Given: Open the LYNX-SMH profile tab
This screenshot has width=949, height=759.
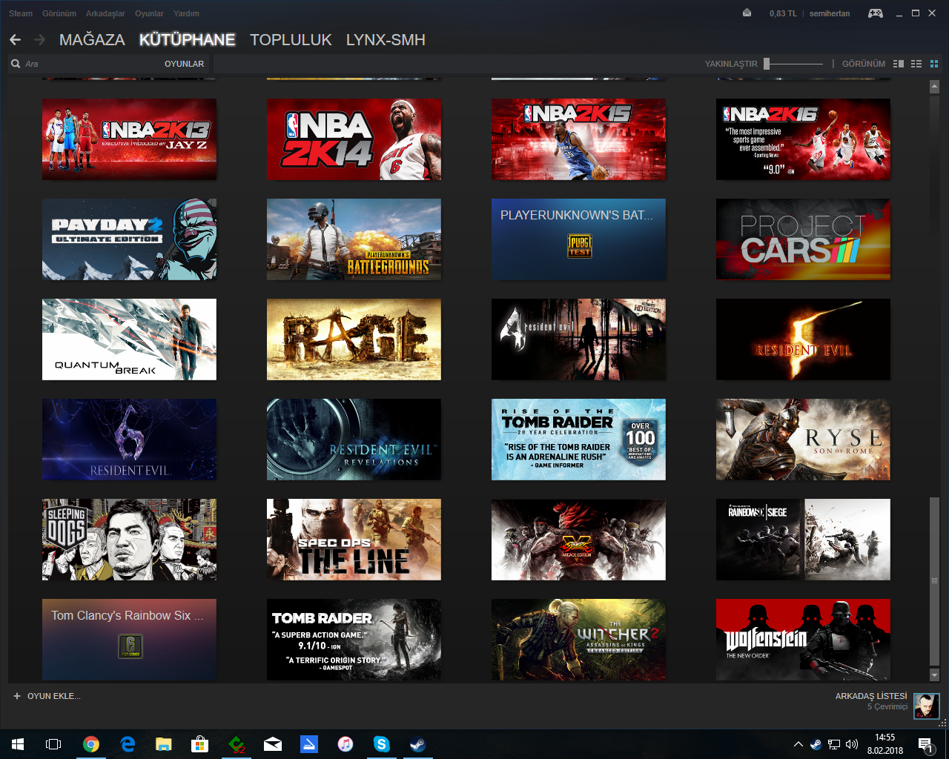Looking at the screenshot, I should (386, 40).
